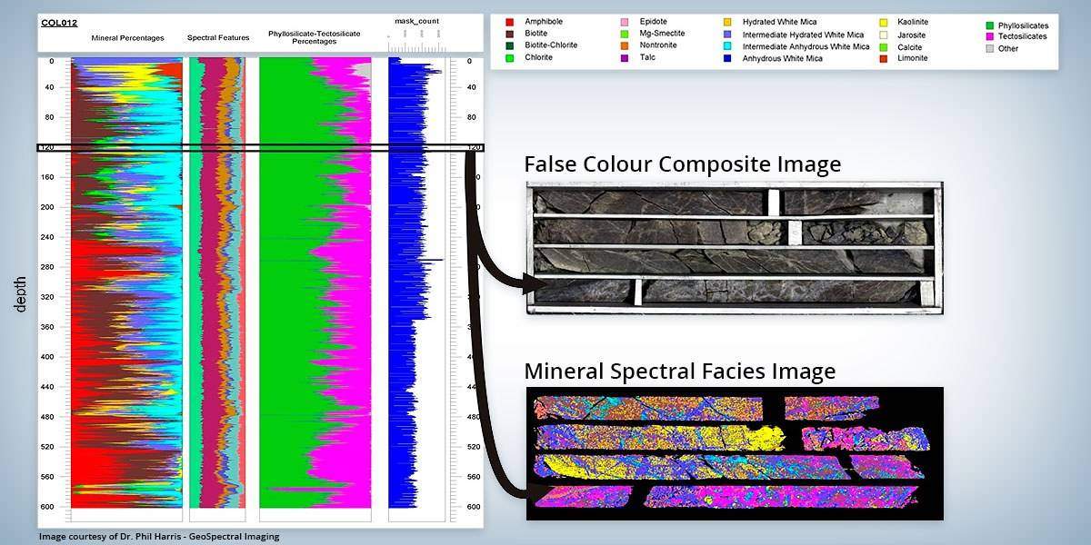The height and width of the screenshot is (545, 1091).
Task: Open the False Colour Composite core image
Action: tap(734, 247)
